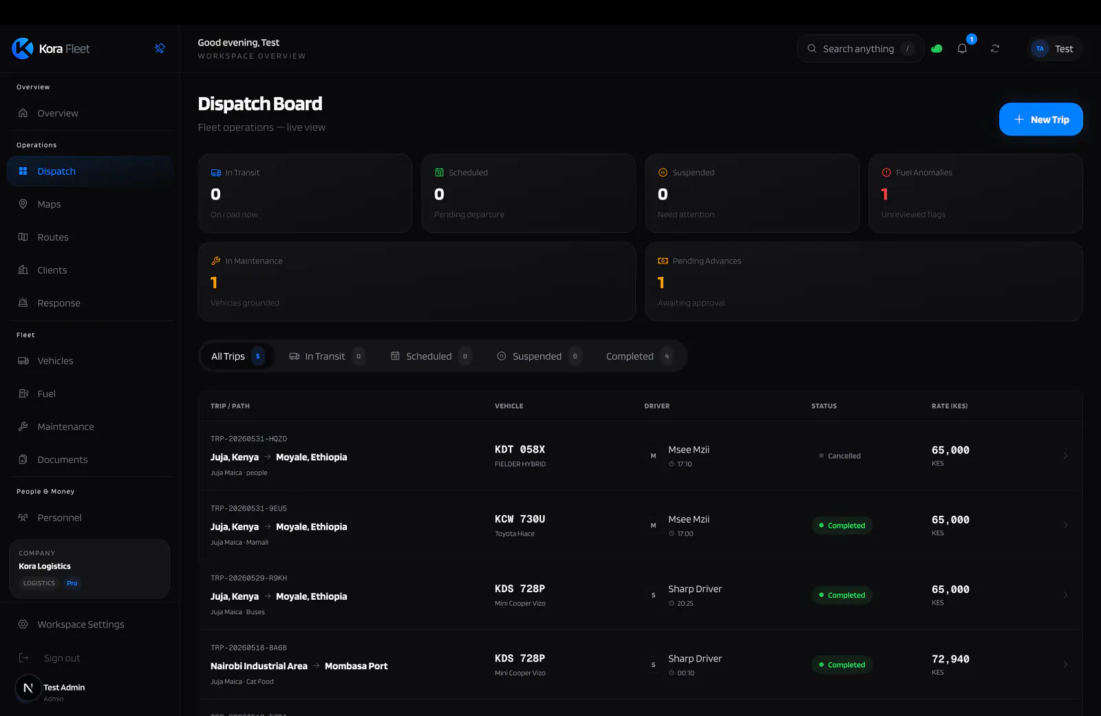The width and height of the screenshot is (1101, 716).
Task: Open notifications bell
Action: click(x=962, y=49)
